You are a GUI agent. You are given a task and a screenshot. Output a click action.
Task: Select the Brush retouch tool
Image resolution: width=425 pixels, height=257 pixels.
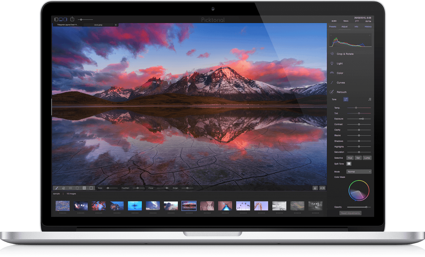tap(56, 188)
